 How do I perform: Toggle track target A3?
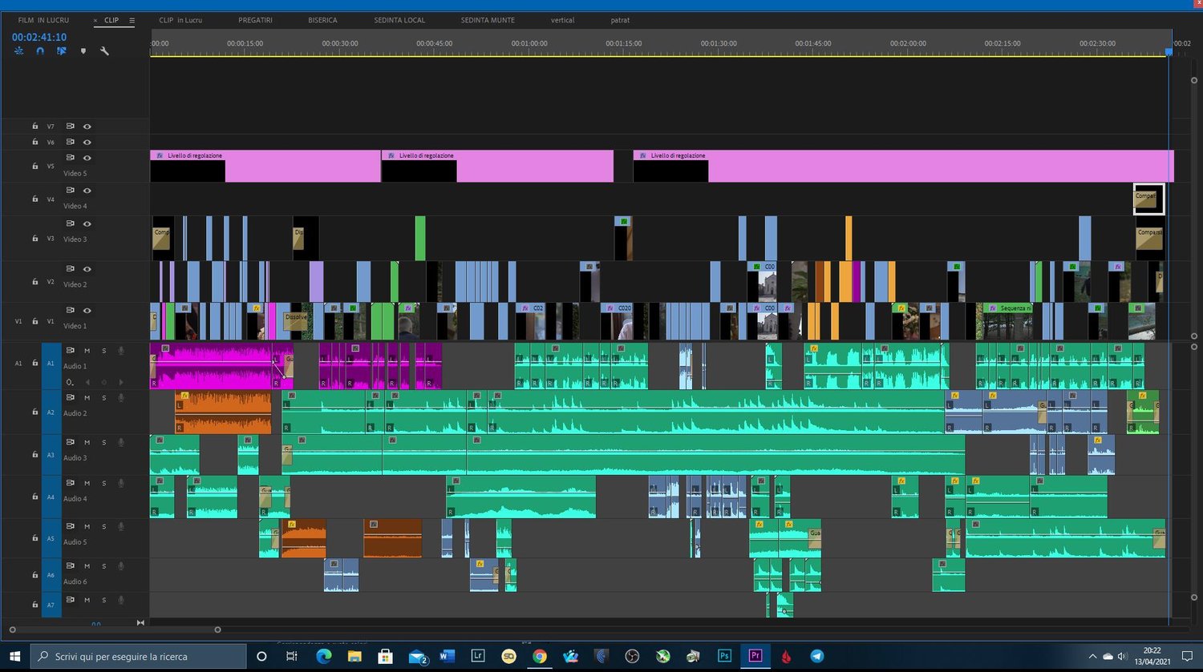(x=51, y=455)
